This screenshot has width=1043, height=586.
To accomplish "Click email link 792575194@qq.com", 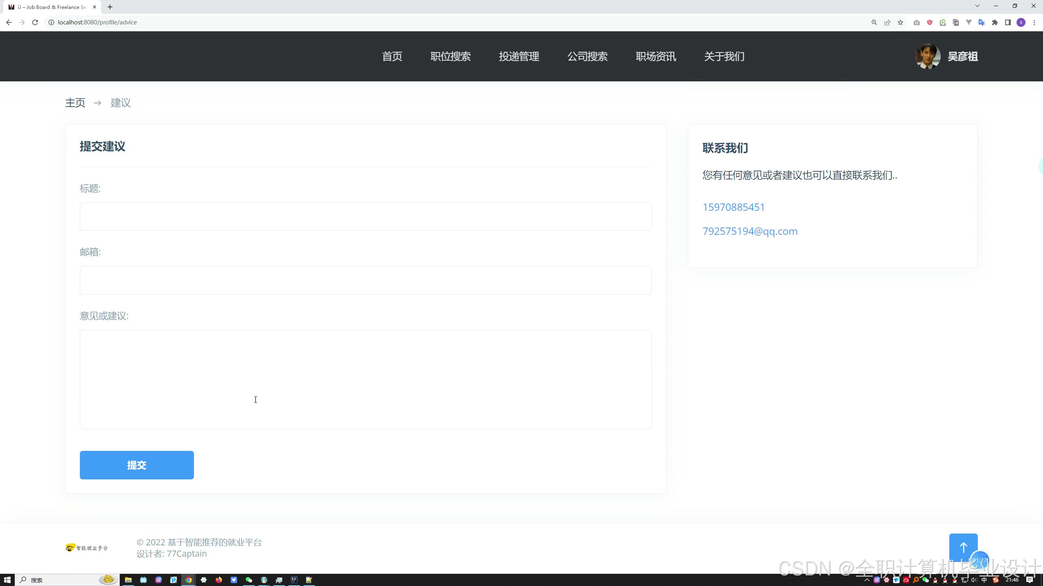I will click(750, 231).
